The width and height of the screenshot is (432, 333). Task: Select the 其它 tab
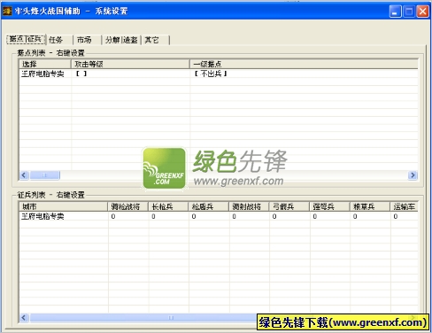pyautogui.click(x=156, y=40)
